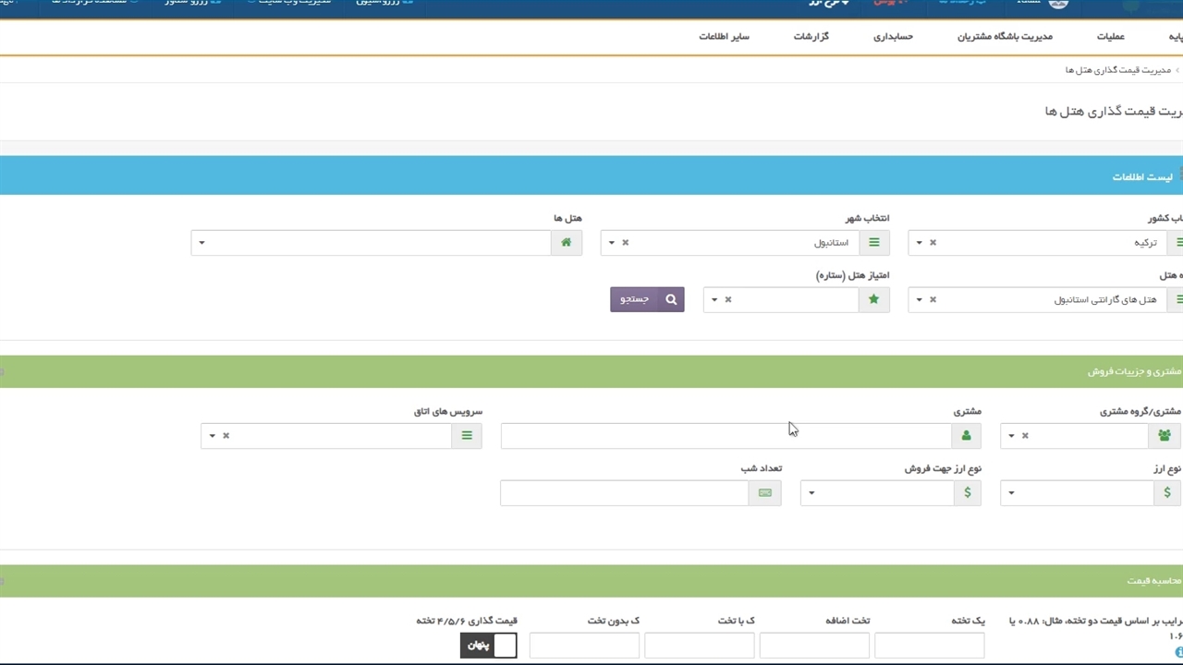Click the مدیریت قیمت گذاری هتل ها breadcrumb link
1183x665 pixels.
coord(1117,70)
